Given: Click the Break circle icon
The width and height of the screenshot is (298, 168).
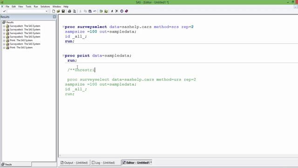Looking at the screenshot, I should [122, 11].
